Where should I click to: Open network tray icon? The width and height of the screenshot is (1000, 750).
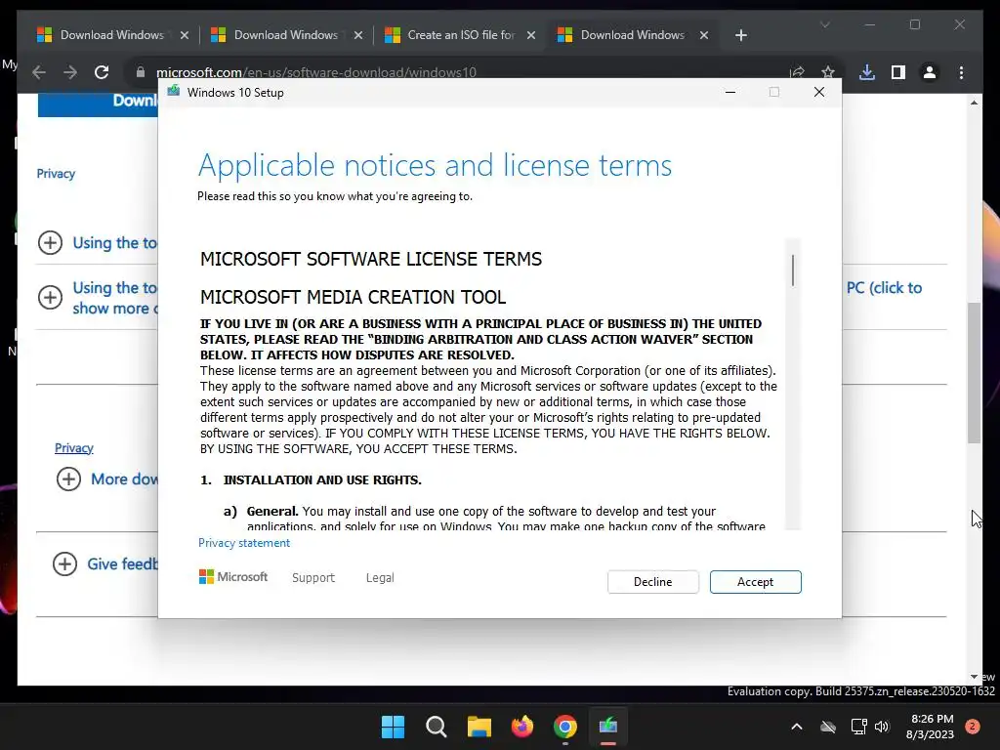858,727
